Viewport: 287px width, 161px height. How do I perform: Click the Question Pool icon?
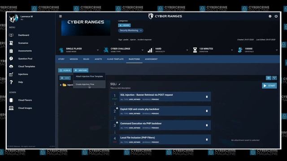(11, 59)
